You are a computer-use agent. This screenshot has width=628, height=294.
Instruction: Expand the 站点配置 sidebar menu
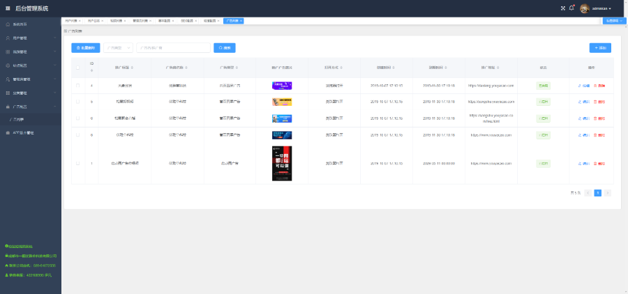pyautogui.click(x=31, y=65)
